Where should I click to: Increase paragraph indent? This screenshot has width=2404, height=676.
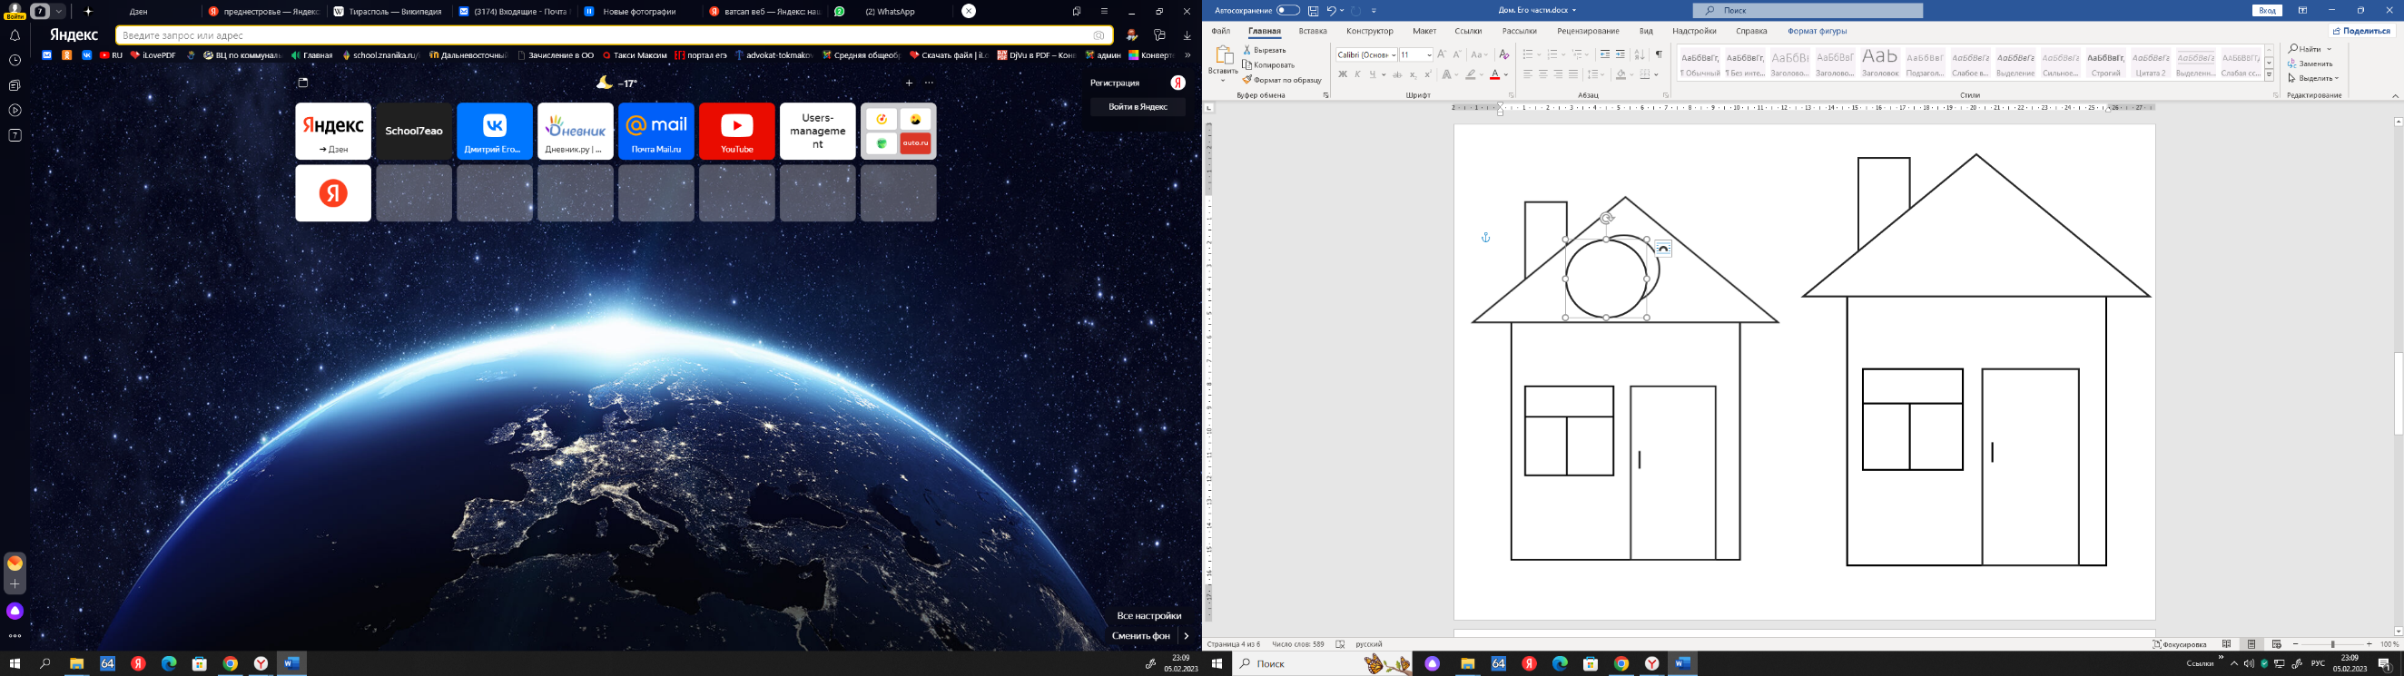(1621, 55)
